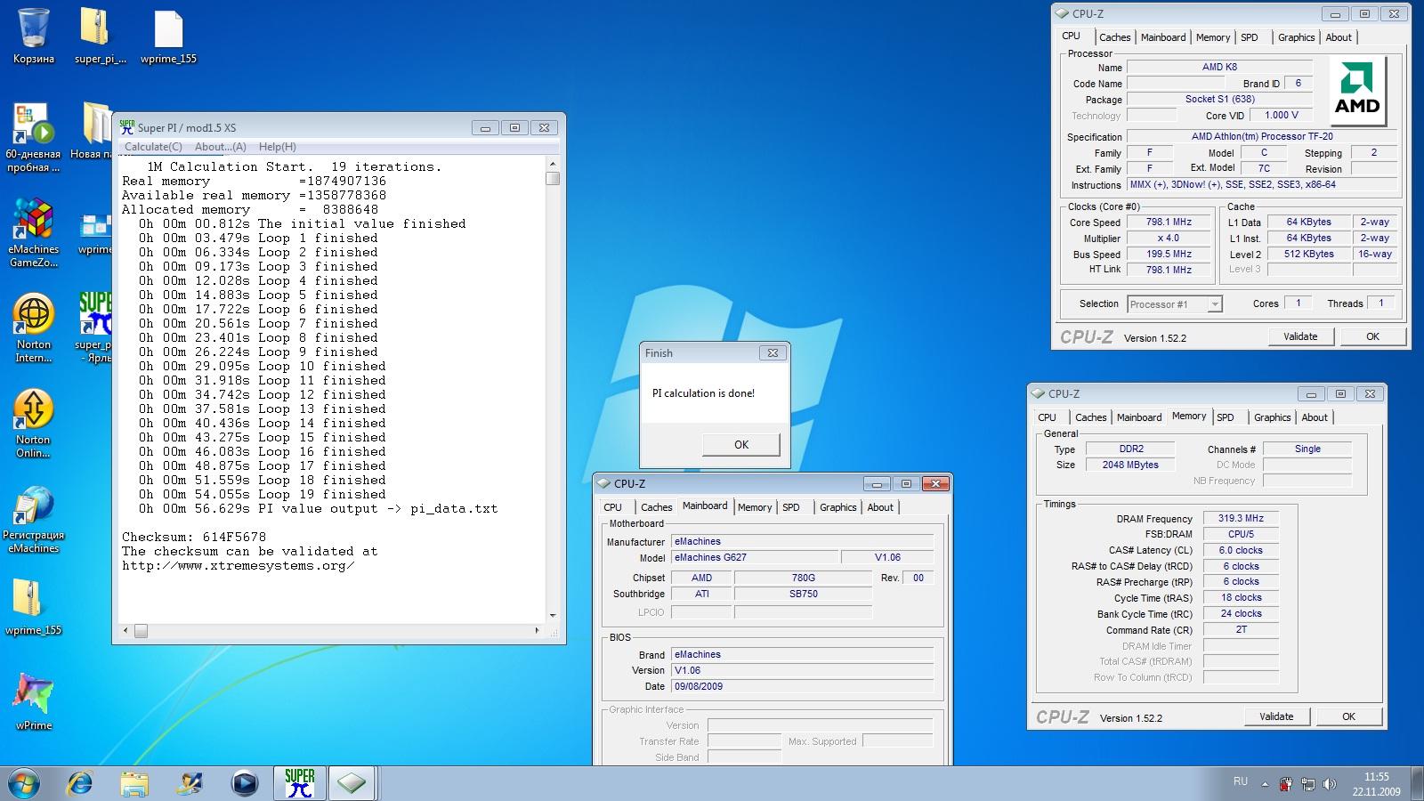Open the Recycle Bin (Корзина) desktop icon
1424x801 pixels.
pos(34,36)
